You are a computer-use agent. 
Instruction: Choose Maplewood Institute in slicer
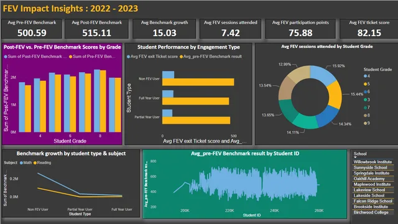(372, 184)
